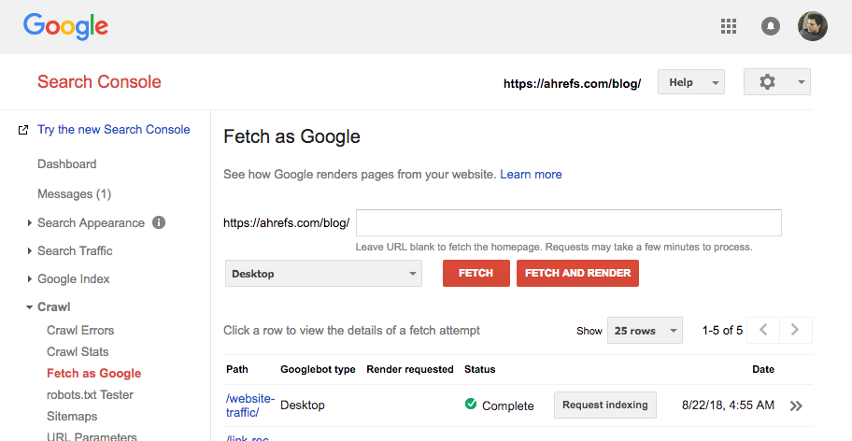Go to next page of results arrow
The width and height of the screenshot is (852, 441).
[795, 330]
